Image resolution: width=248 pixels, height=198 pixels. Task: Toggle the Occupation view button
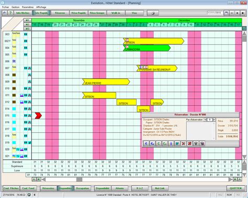(x=83, y=188)
